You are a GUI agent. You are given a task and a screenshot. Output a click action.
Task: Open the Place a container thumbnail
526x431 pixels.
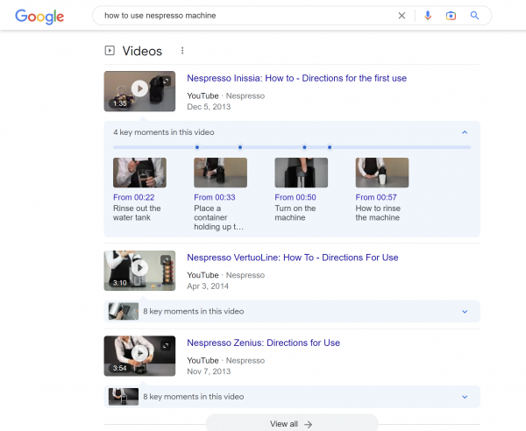click(220, 173)
